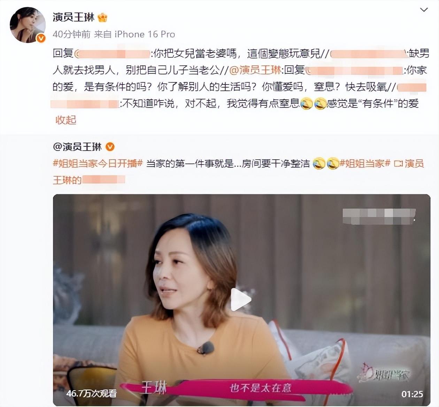The width and height of the screenshot is (439, 407).
Task: Play the video with center play button
Action: tap(241, 300)
